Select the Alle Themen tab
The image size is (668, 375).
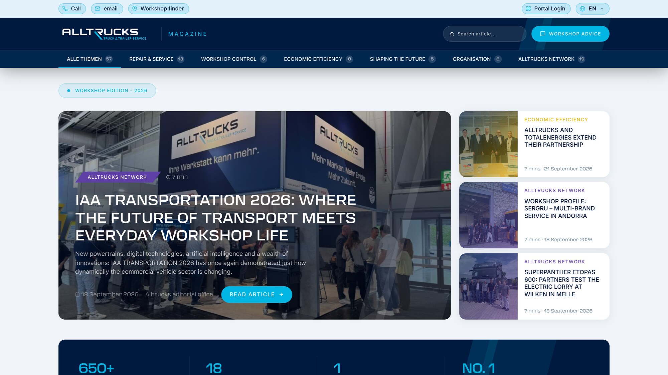(x=90, y=59)
